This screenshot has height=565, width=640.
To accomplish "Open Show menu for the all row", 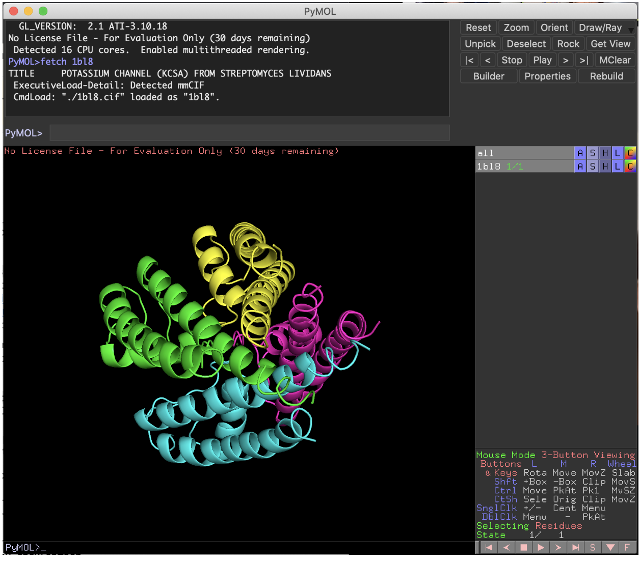I will [x=593, y=153].
